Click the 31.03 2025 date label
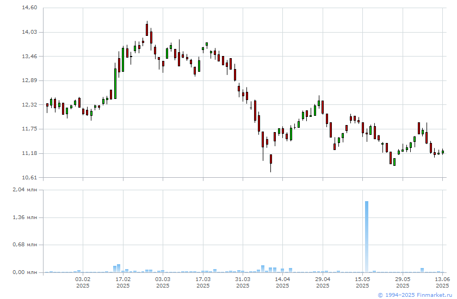 243,282
